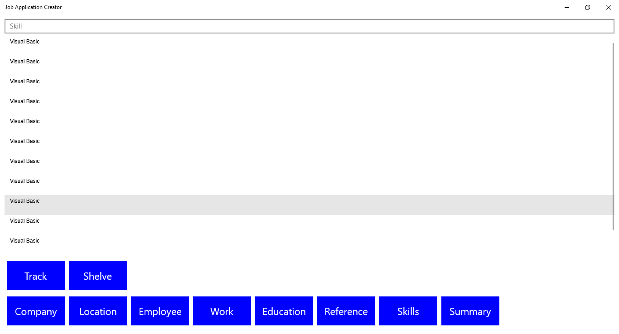The width and height of the screenshot is (619, 334).
Task: Open the Education section
Action: 284,311
